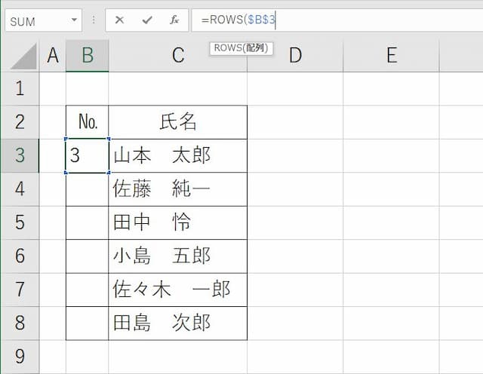Open the Name Box dropdown arrow
483x374 pixels.
click(x=74, y=20)
